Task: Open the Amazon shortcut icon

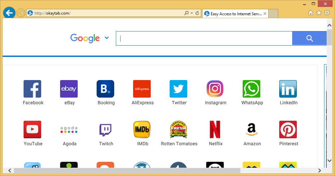Action: point(251,129)
